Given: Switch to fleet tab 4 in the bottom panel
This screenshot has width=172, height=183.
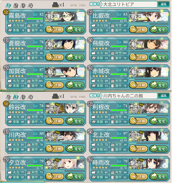Looking at the screenshot, I should [31, 97].
